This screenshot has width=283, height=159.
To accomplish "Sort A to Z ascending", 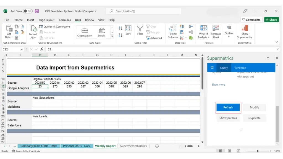I will pyautogui.click(x=120, y=28).
